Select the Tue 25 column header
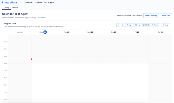The image size is (174, 103). pyautogui.click(x=67, y=32)
